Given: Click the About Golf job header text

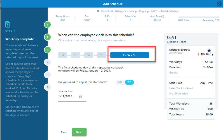Looking at the screenshot, I should (140, 11).
